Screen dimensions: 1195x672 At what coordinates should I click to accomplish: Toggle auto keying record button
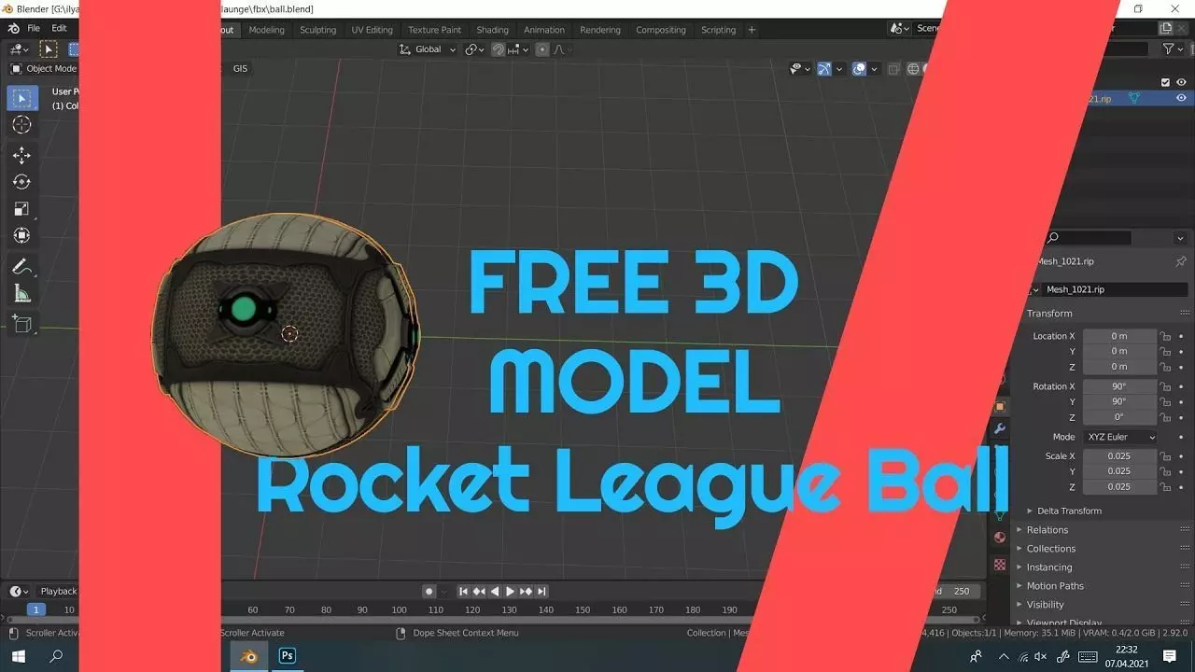click(429, 591)
